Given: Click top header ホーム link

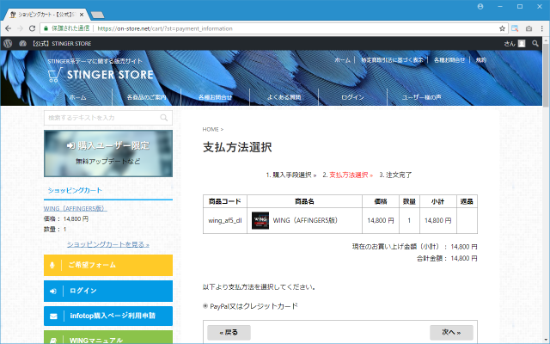Looking at the screenshot, I should (x=342, y=60).
